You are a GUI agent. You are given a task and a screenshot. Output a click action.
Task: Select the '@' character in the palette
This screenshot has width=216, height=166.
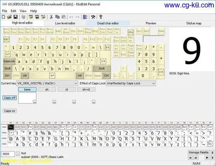(x=11, y=139)
